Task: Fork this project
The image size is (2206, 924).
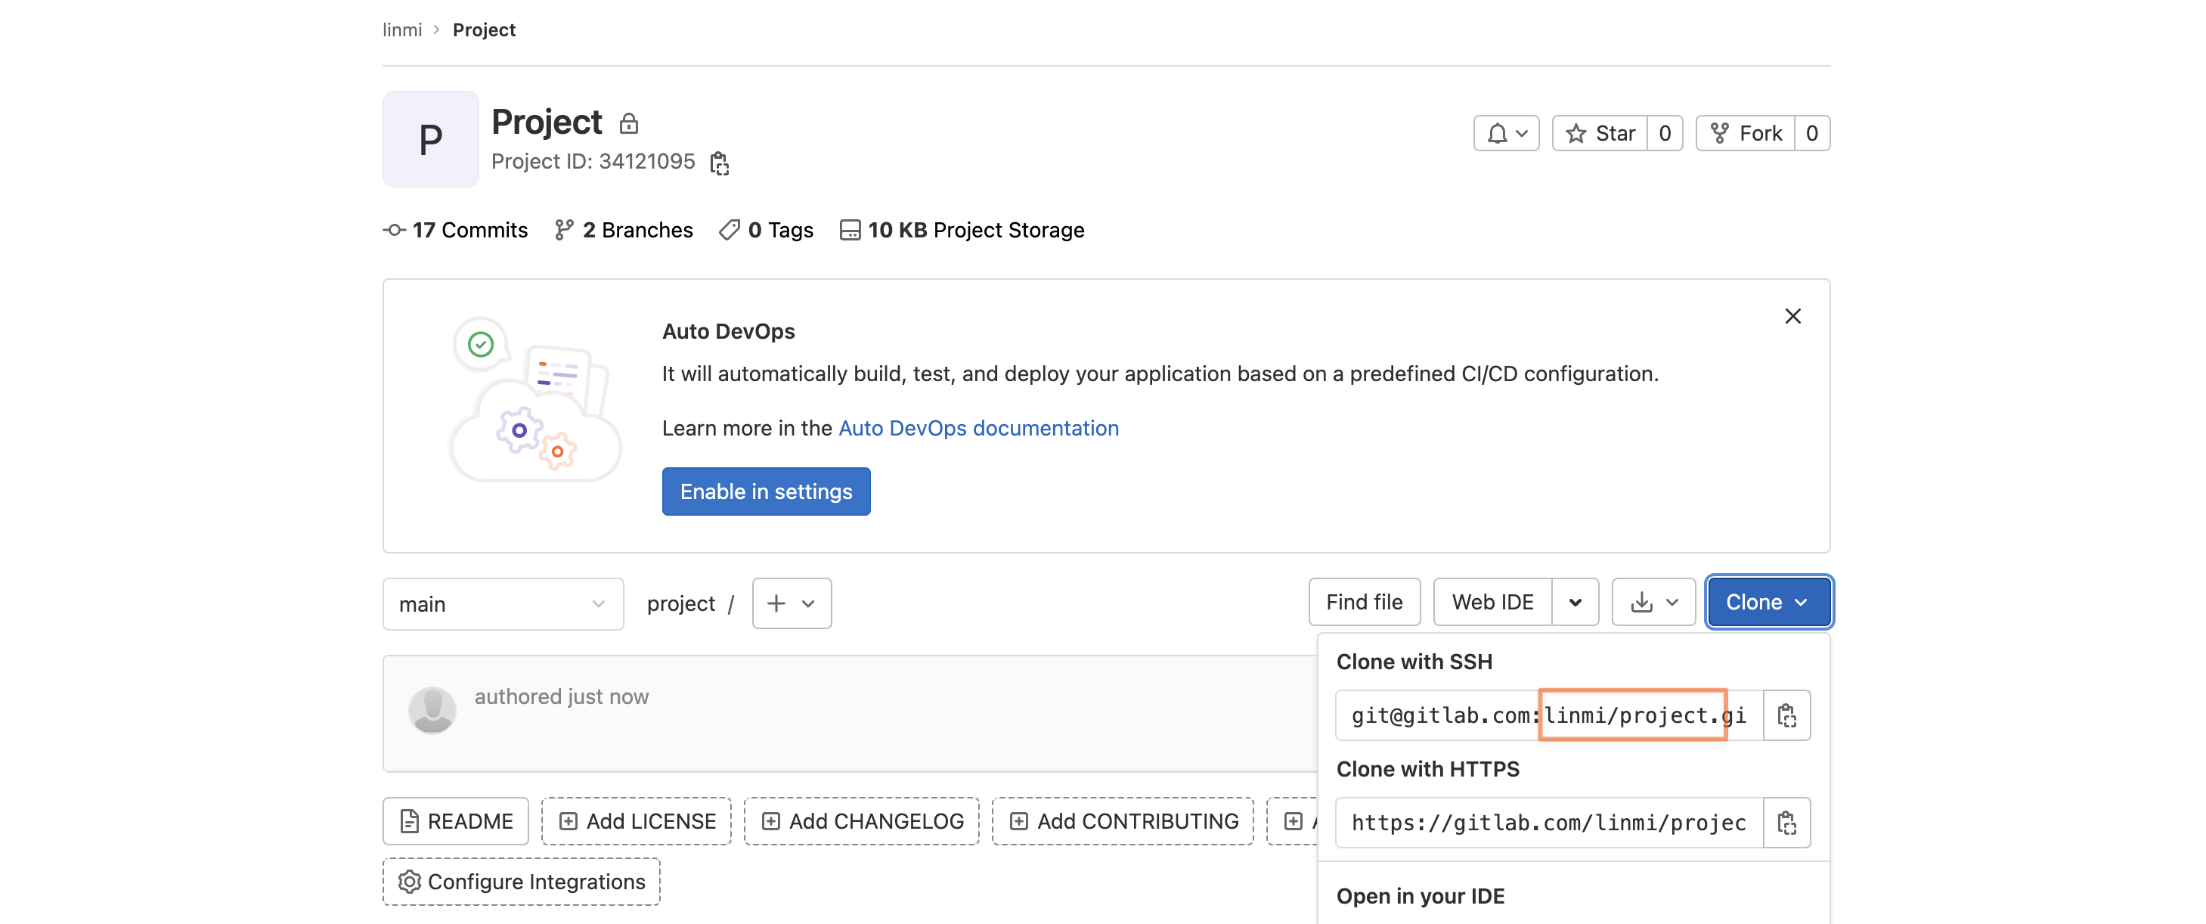Action: click(1746, 134)
